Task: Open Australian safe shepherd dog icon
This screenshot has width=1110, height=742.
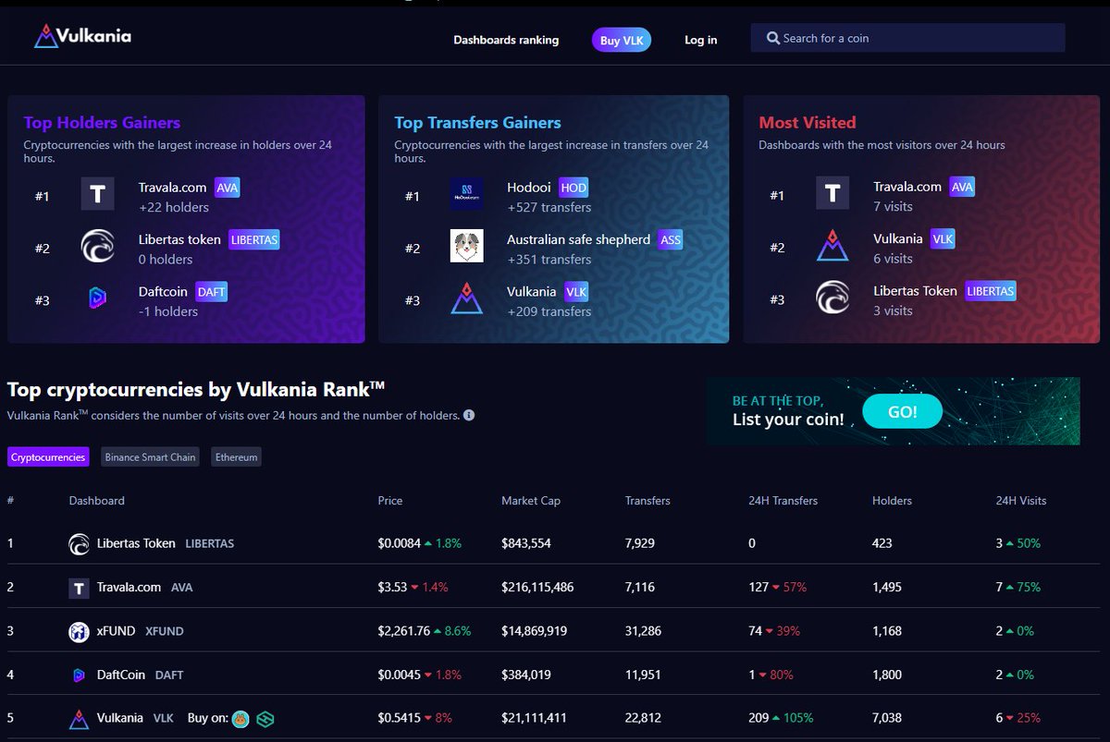Action: coord(466,246)
